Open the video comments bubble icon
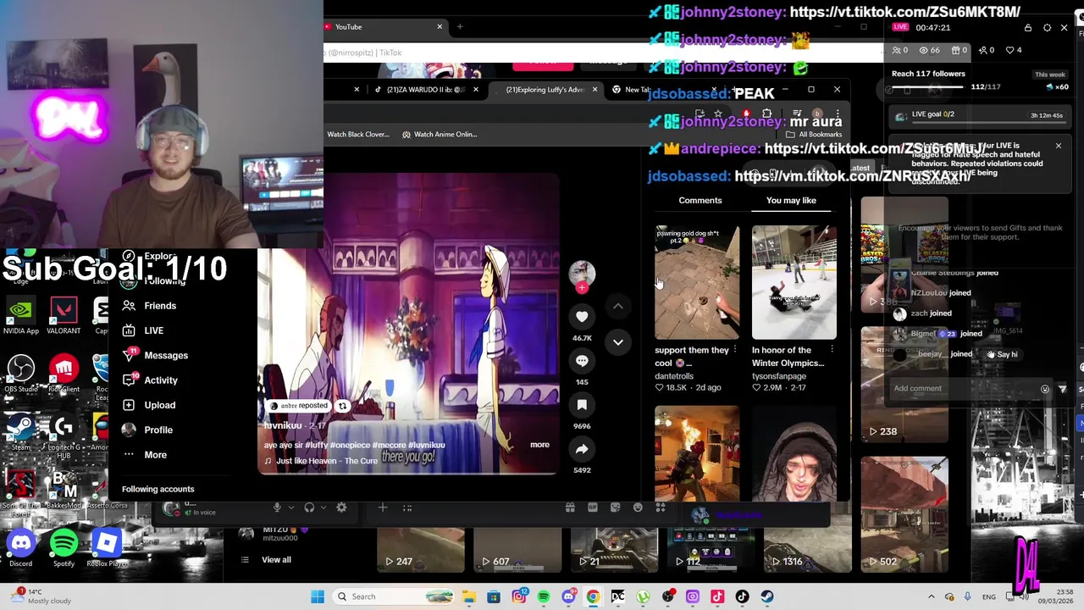This screenshot has height=610, width=1084. pos(582,360)
